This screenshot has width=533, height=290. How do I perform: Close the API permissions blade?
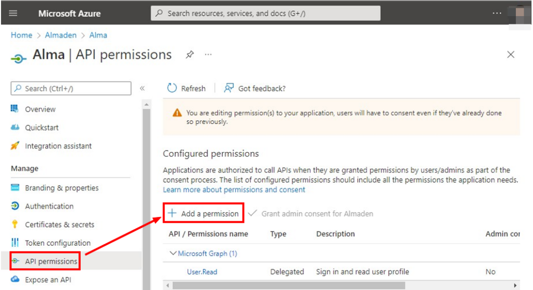pos(511,54)
